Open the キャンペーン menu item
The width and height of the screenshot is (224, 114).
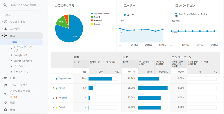click(21, 72)
